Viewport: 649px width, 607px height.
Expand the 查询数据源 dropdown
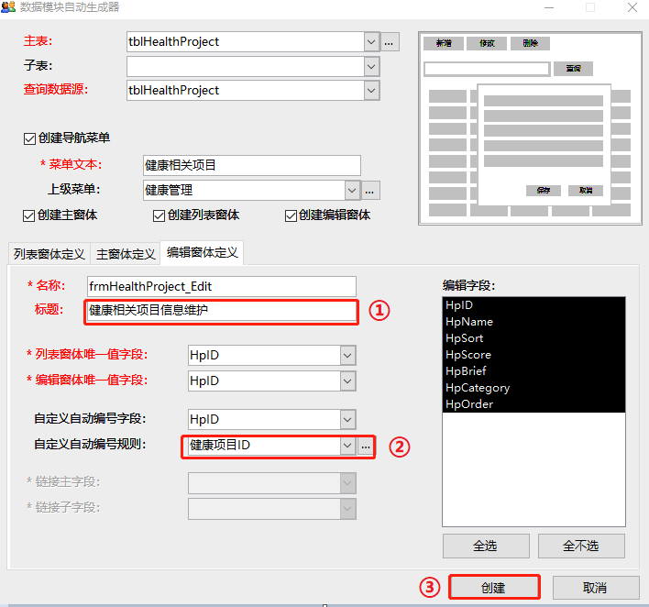tap(371, 90)
